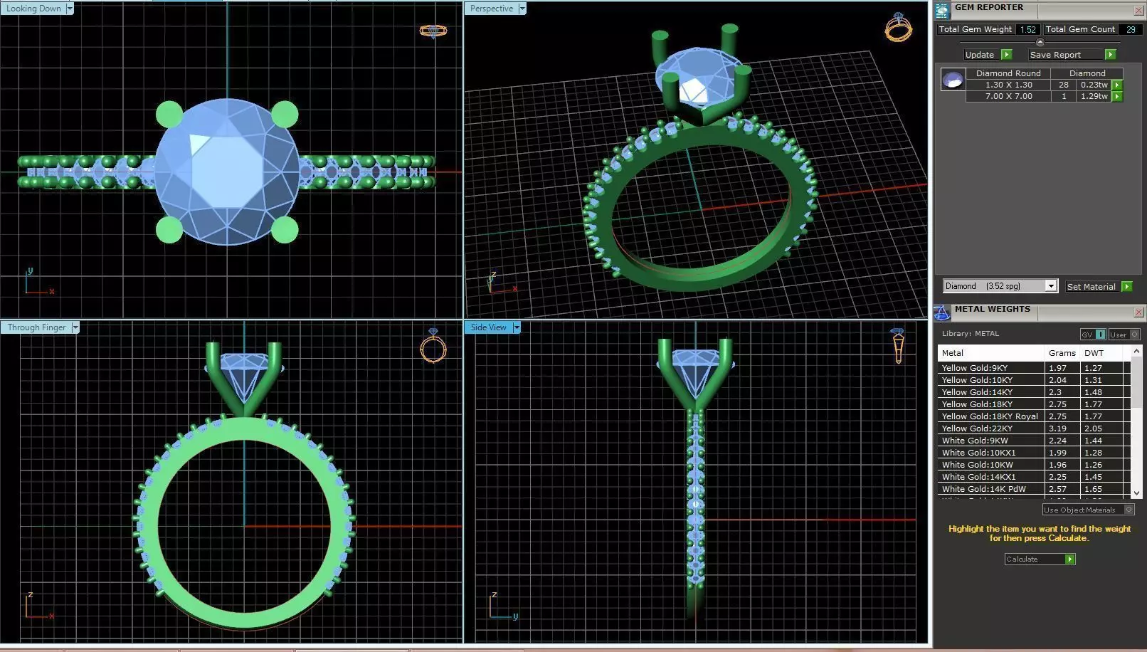This screenshot has height=652, width=1147.
Task: Open the Through Finger viewport dropdown arrow
Action: 75,327
